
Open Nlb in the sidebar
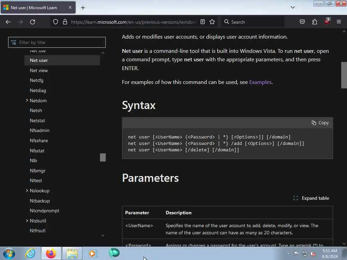(34, 160)
